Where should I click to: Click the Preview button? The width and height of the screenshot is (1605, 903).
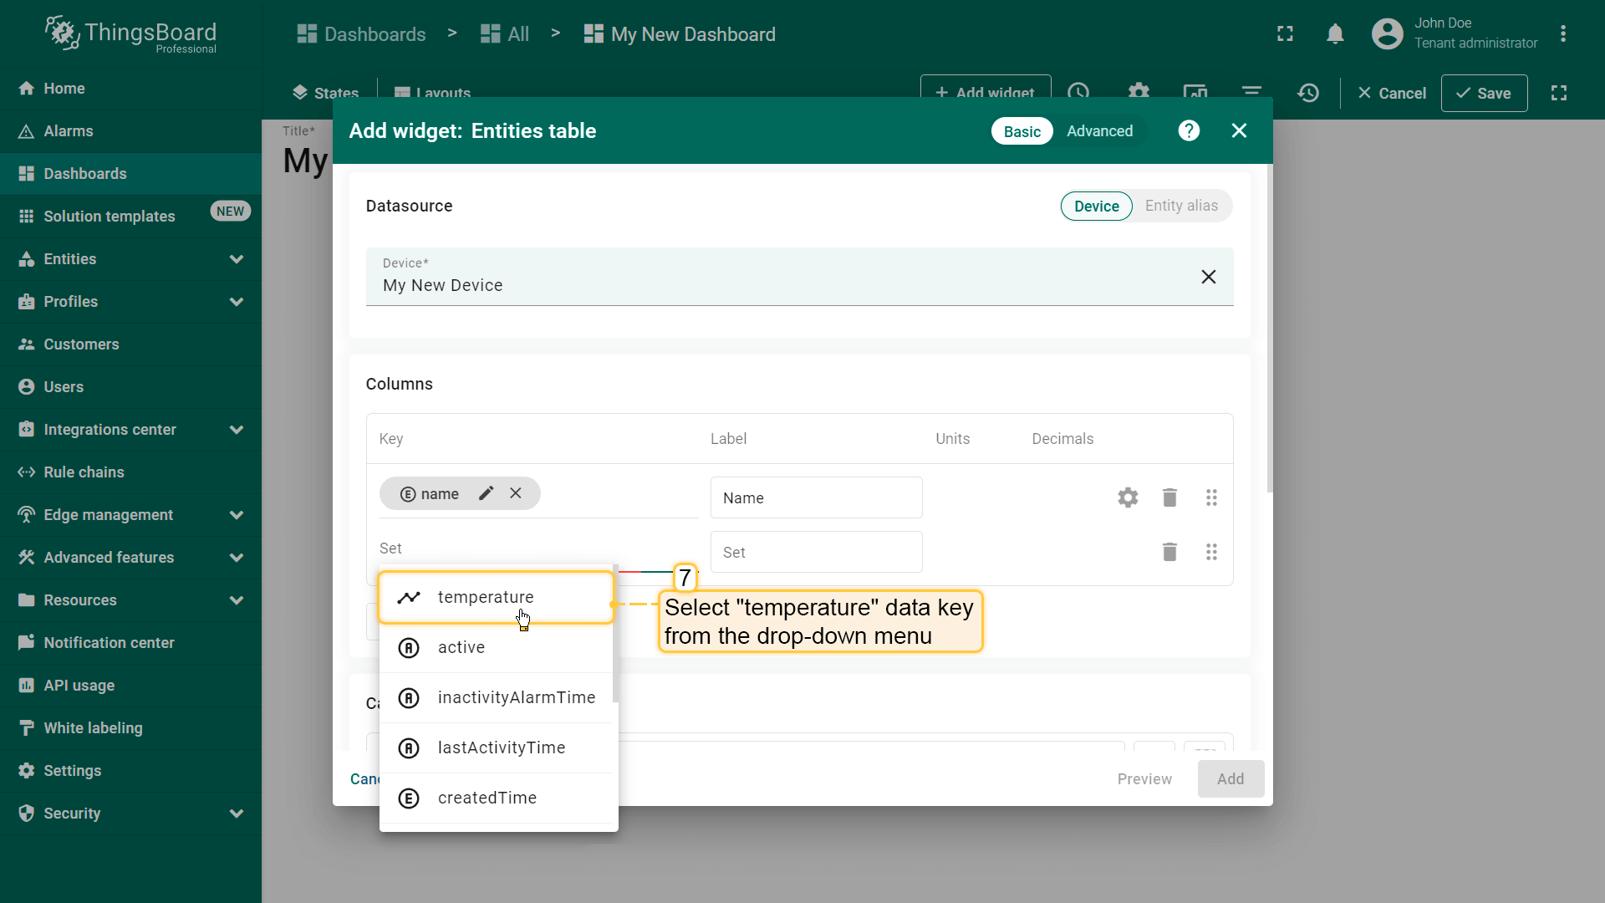pos(1144,778)
